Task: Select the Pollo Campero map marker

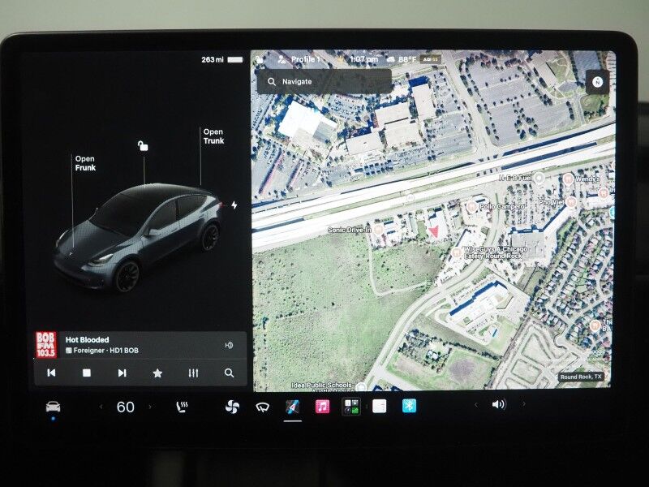Action: coord(471,206)
